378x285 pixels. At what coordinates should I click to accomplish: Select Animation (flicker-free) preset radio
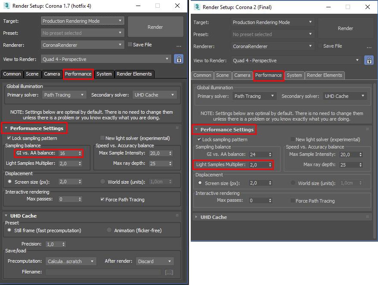(x=109, y=230)
